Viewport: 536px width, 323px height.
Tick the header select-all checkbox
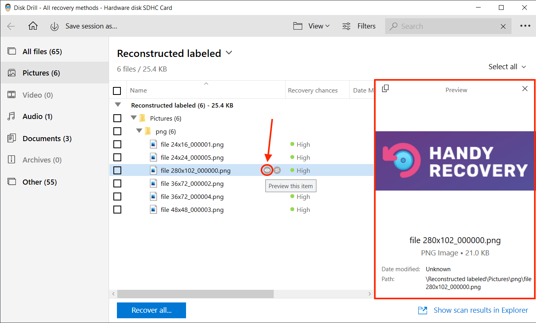pyautogui.click(x=117, y=91)
